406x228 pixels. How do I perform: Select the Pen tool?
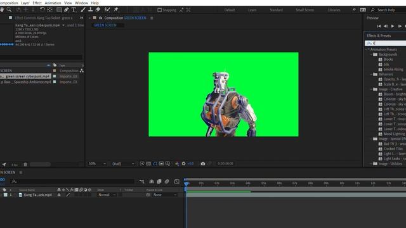[66, 10]
